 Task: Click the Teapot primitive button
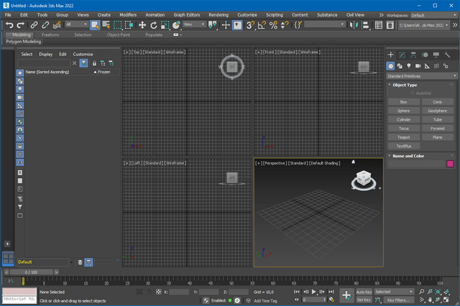click(x=404, y=136)
